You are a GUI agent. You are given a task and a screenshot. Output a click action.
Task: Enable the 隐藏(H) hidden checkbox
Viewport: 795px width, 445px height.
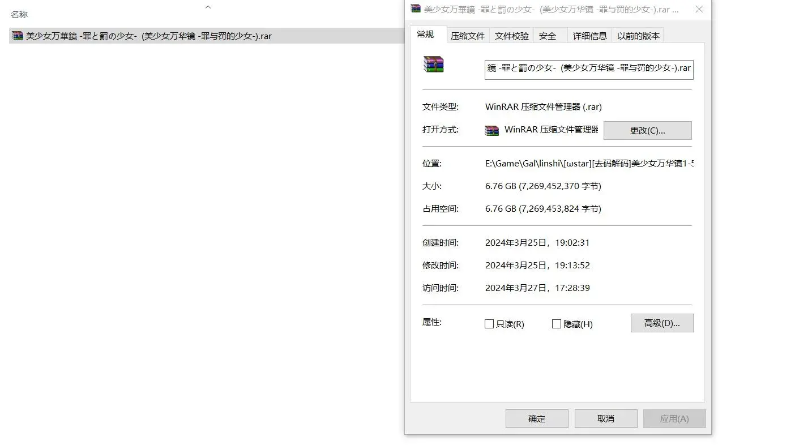pyautogui.click(x=557, y=324)
